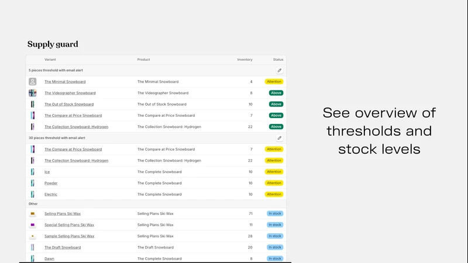Click the Attention badge in the Electric row
Screen dimensions: 468x263
point(274,195)
